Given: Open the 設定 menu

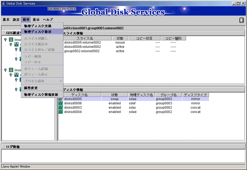Looking at the screenshot, I should point(16,19).
